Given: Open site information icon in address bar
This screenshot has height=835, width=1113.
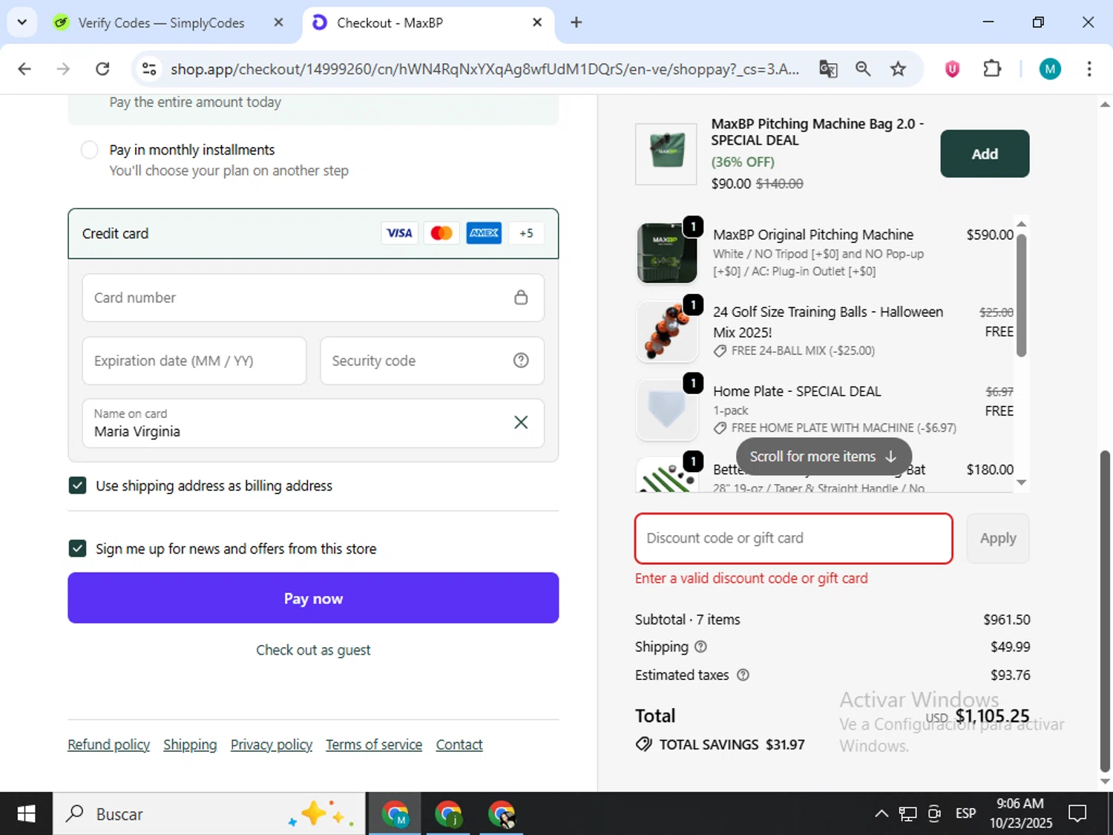Looking at the screenshot, I should point(149,69).
